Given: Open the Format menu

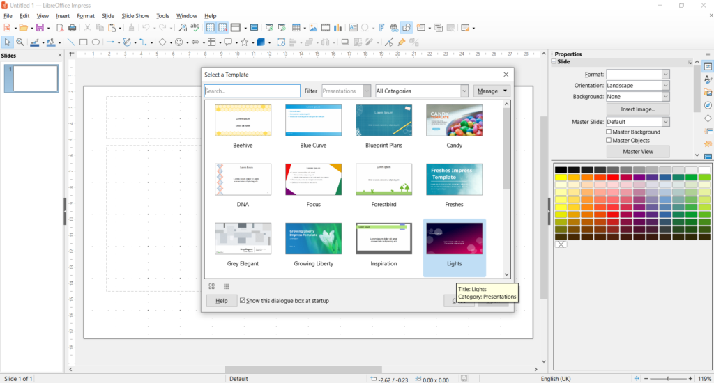Looking at the screenshot, I should [x=86, y=16].
